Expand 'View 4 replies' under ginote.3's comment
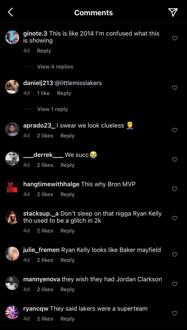The height and width of the screenshot is (330, 187). click(x=55, y=67)
